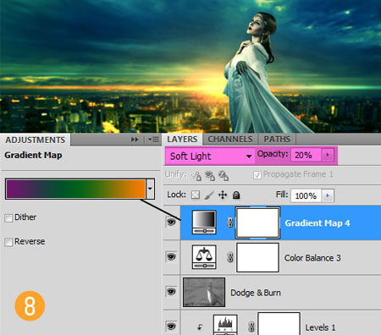This screenshot has width=381, height=335.
Task: Click the Color Balance 3 scales icon
Action: pyautogui.click(x=204, y=257)
